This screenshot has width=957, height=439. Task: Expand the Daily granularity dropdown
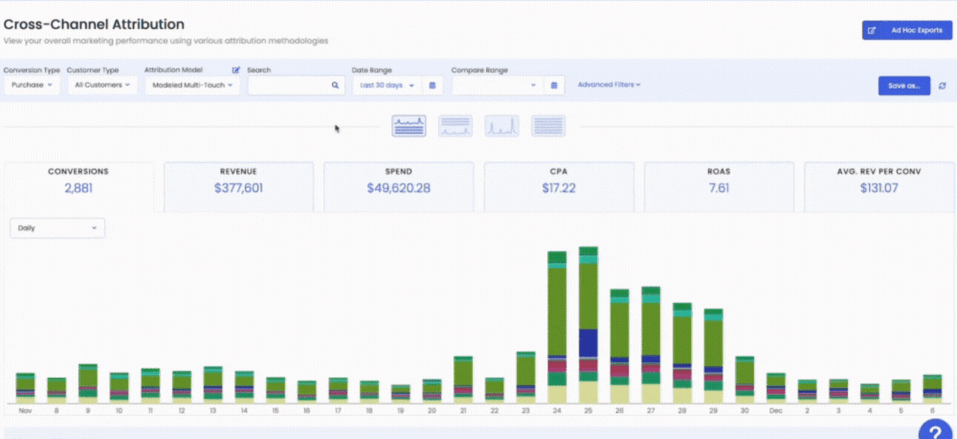(58, 228)
